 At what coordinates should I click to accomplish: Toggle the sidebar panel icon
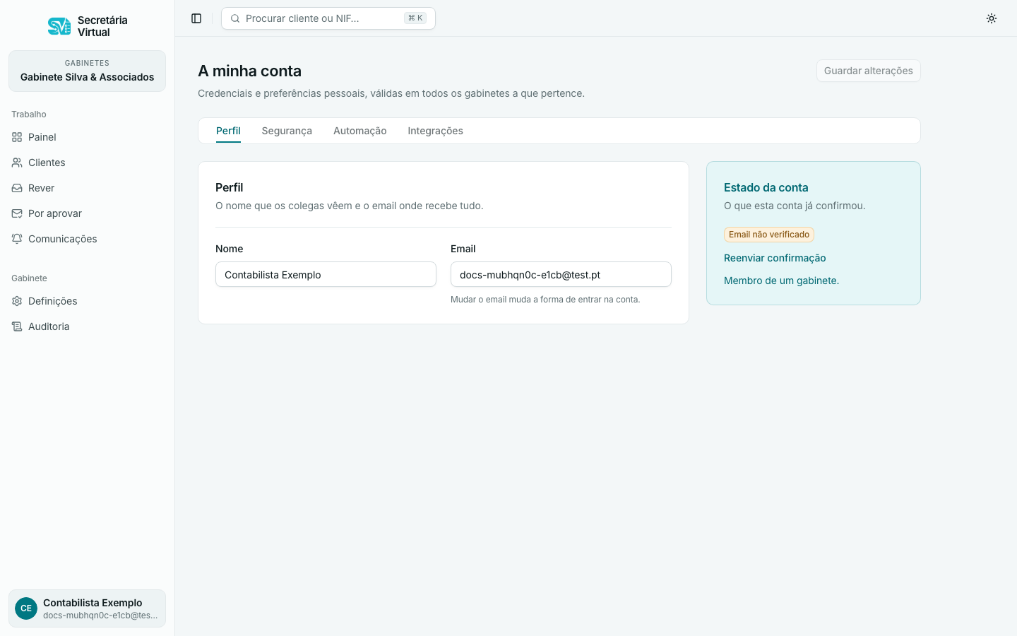[x=196, y=18]
